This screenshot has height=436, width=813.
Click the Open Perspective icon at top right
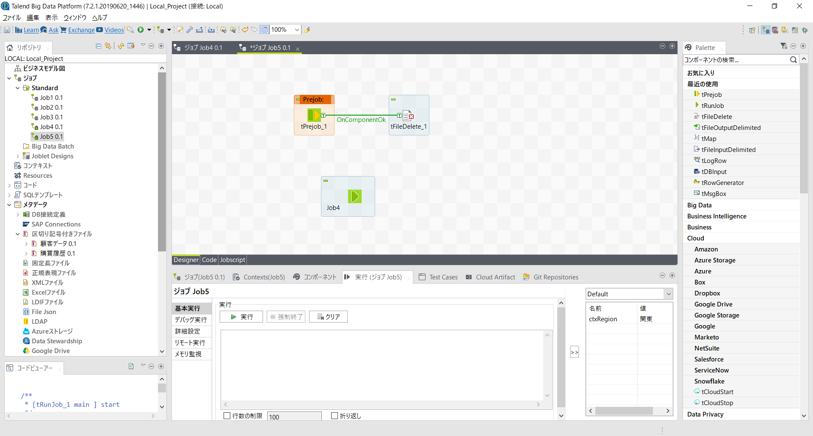(x=752, y=30)
